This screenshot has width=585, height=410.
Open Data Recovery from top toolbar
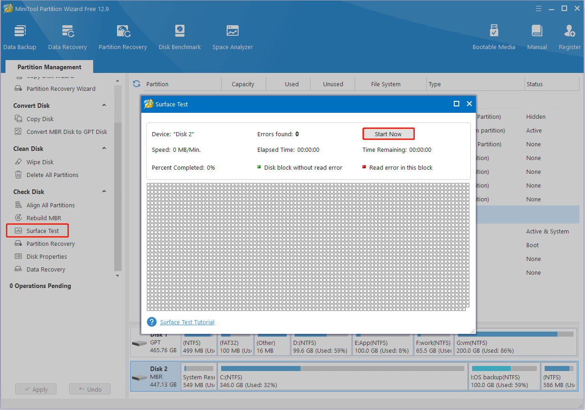67,37
